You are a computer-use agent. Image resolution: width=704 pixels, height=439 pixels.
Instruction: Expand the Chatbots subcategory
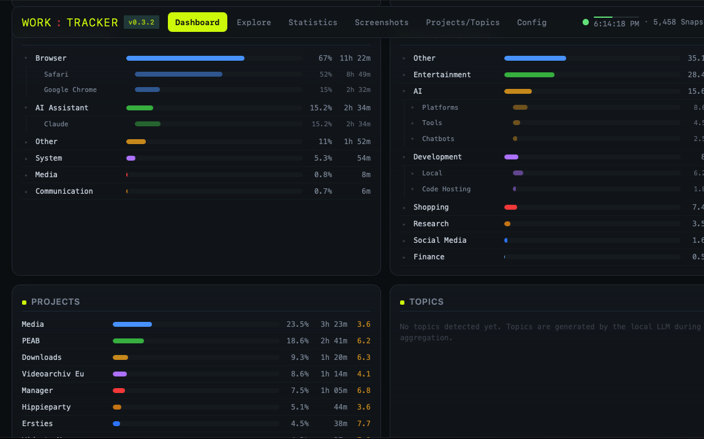click(412, 139)
